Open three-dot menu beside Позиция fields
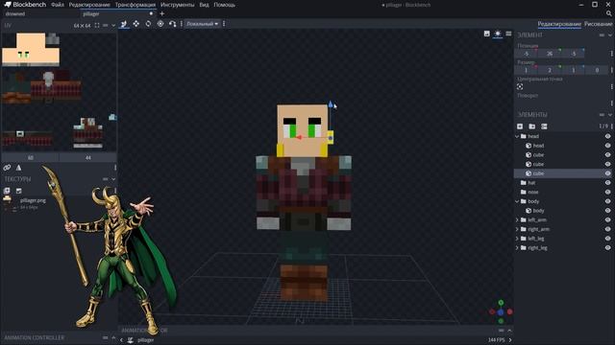Viewport: 615px width, 345px height. pyautogui.click(x=611, y=54)
